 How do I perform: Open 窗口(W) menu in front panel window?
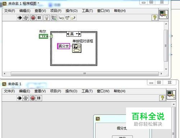[x=103, y=91]
